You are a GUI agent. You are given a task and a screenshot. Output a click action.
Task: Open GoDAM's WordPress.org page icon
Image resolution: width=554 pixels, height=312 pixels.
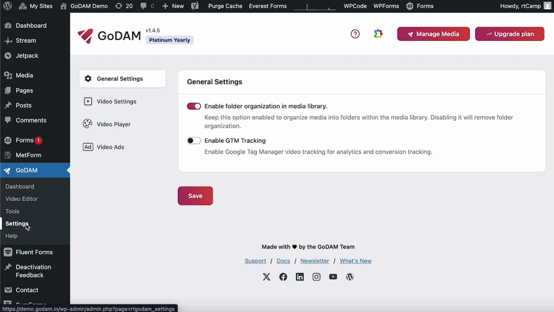349,277
